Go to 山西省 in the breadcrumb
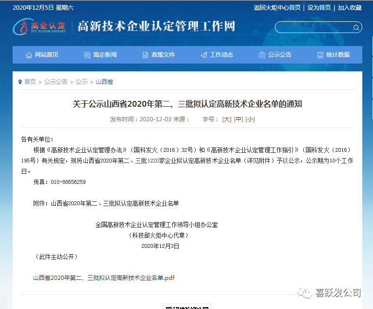Image resolution: width=373 pixels, height=309 pixels. point(104,82)
